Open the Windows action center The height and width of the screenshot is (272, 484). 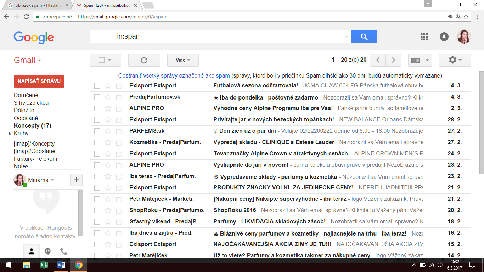(x=472, y=265)
